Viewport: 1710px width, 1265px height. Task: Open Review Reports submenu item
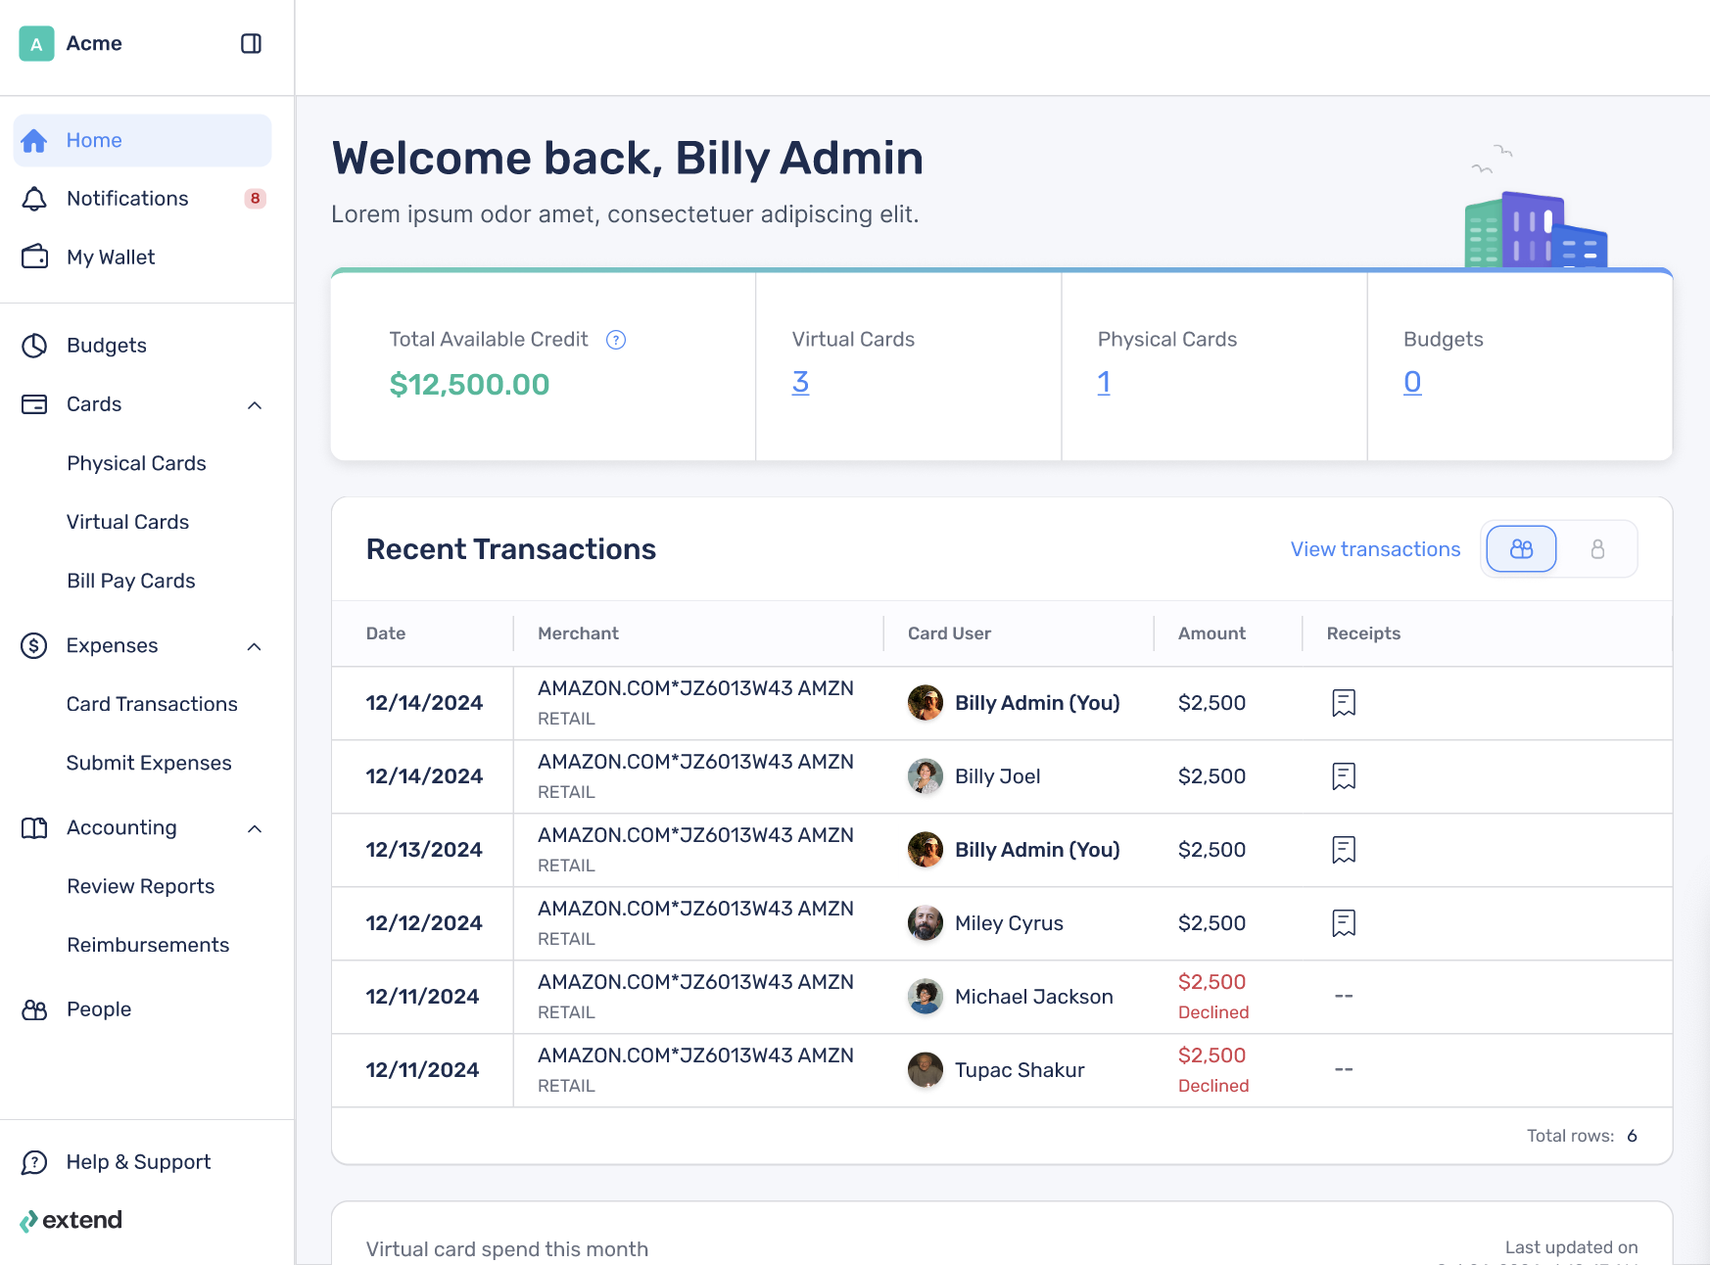[140, 886]
